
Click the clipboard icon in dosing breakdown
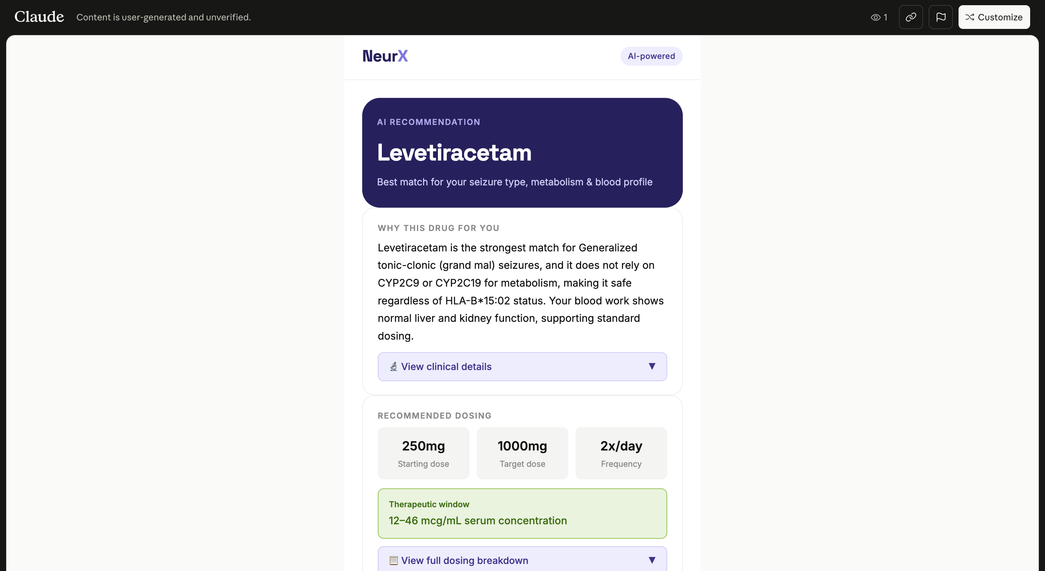pos(393,560)
